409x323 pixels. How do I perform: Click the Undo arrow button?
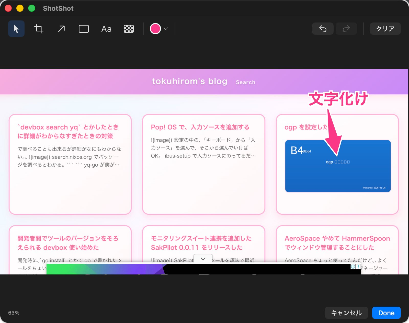(323, 29)
